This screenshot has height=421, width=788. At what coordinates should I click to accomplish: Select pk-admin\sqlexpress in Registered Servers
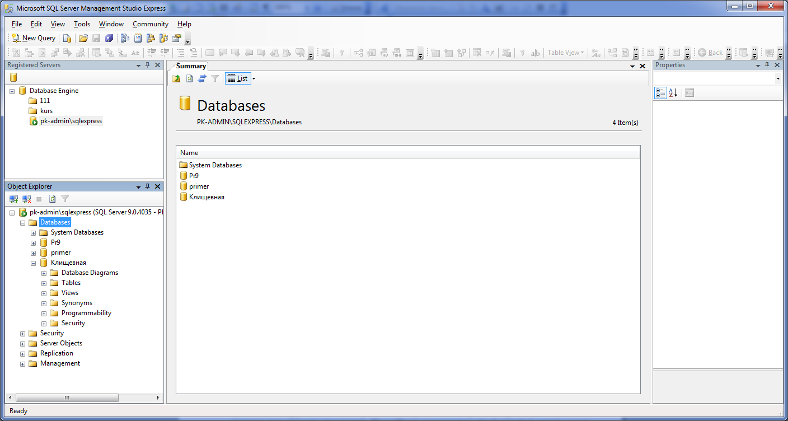click(71, 121)
